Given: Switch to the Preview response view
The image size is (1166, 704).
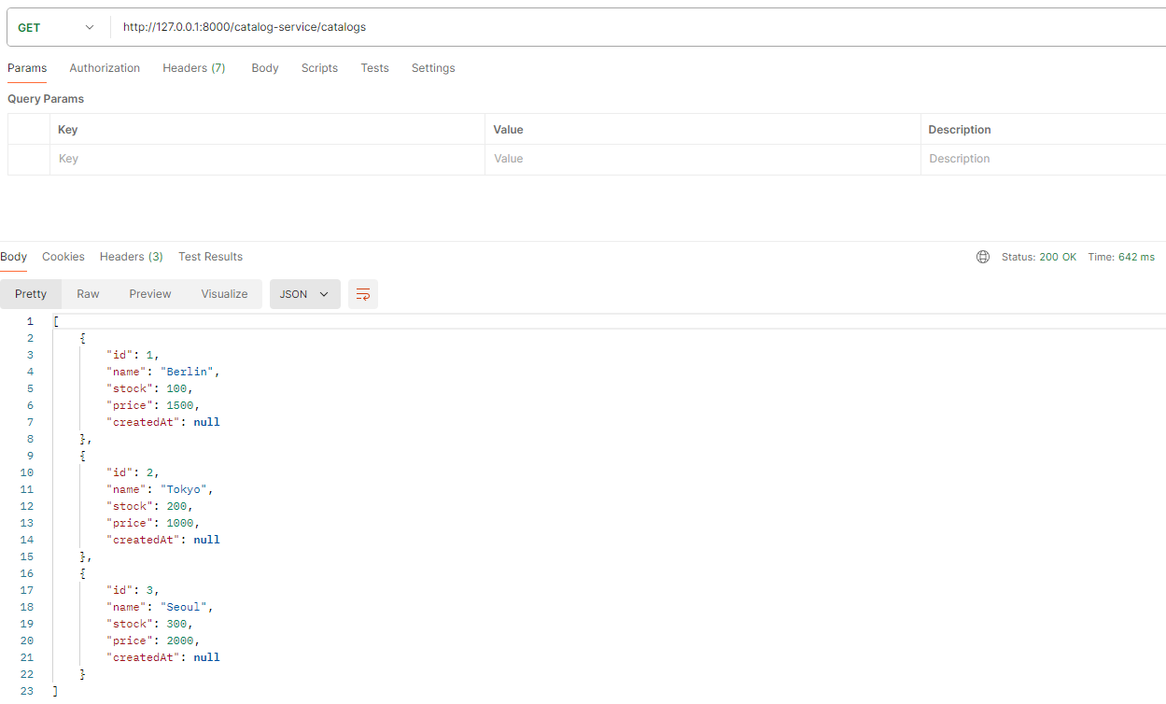Looking at the screenshot, I should pyautogui.click(x=150, y=294).
